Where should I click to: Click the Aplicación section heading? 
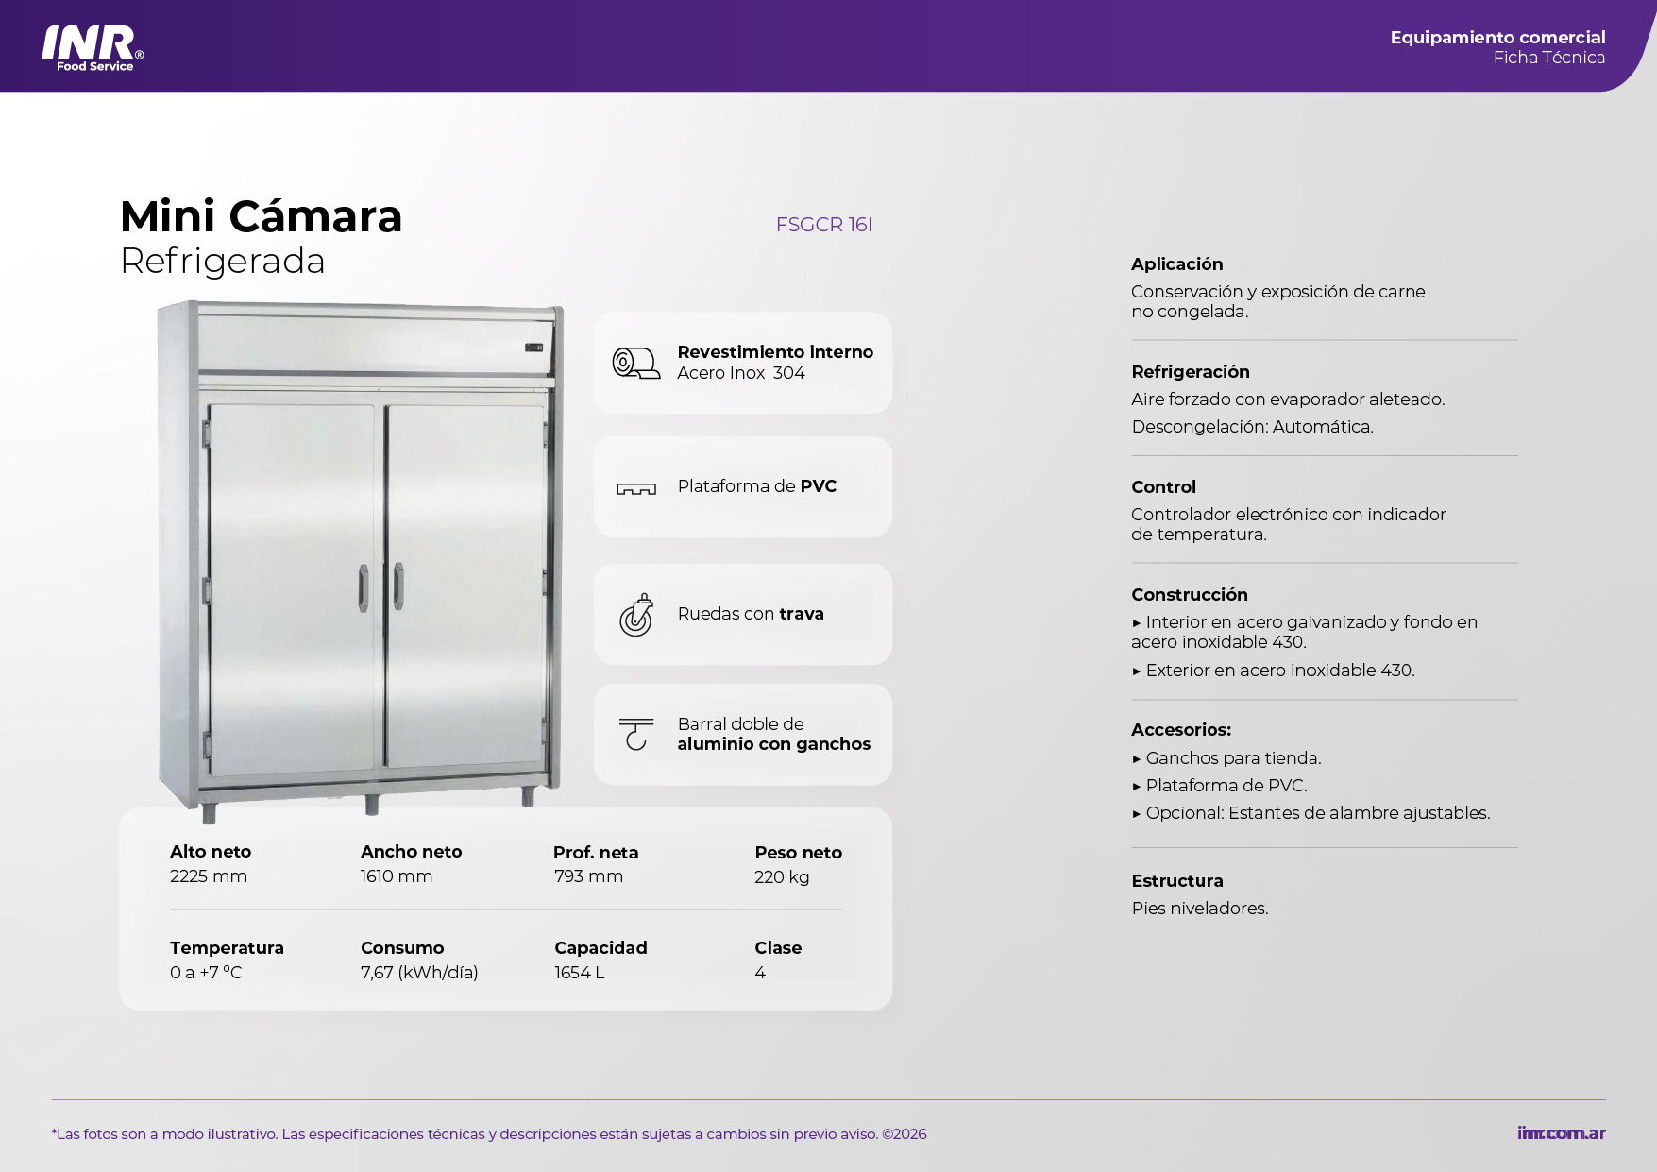pyautogui.click(x=1176, y=264)
